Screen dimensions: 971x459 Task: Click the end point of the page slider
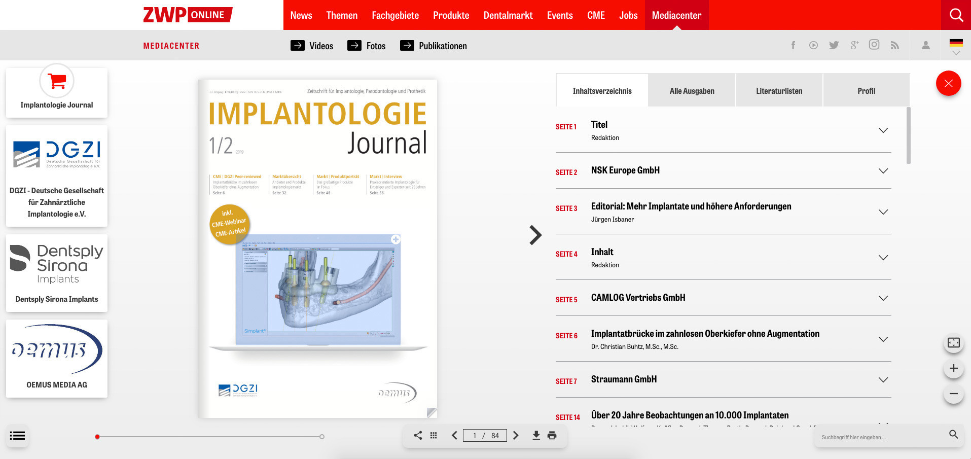coord(322,437)
